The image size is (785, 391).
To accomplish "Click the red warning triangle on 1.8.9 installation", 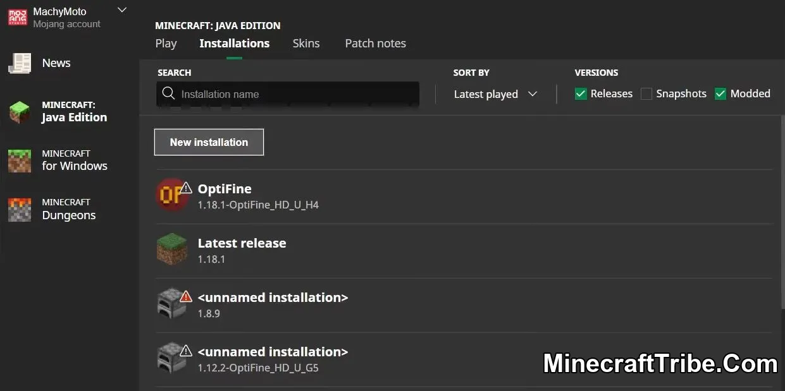I will [186, 296].
